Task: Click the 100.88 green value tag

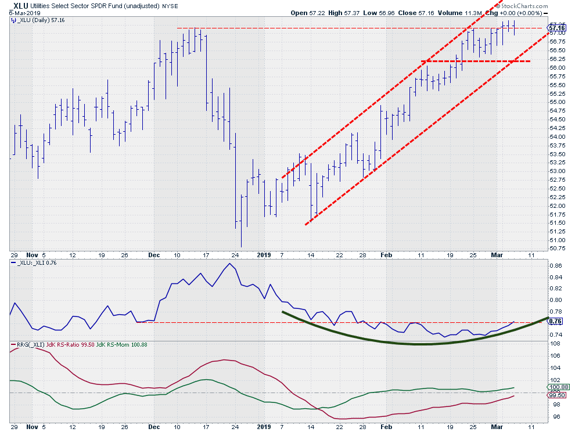Action: point(559,387)
